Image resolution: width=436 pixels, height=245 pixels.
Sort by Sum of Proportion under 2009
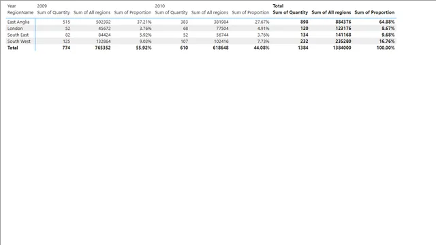pos(133,12)
